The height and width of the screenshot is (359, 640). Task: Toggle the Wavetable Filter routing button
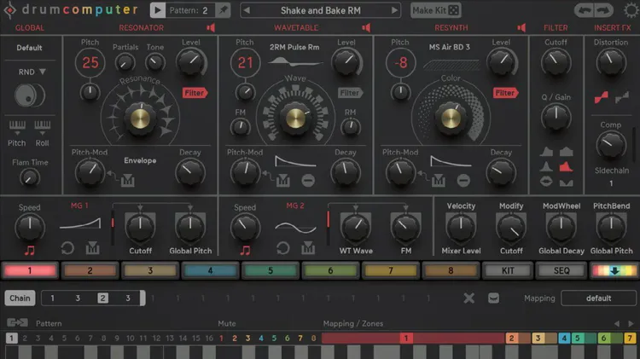coord(350,93)
